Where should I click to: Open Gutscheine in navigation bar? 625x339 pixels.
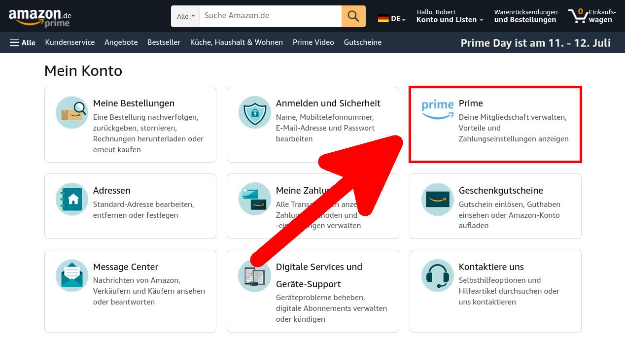[x=363, y=42]
